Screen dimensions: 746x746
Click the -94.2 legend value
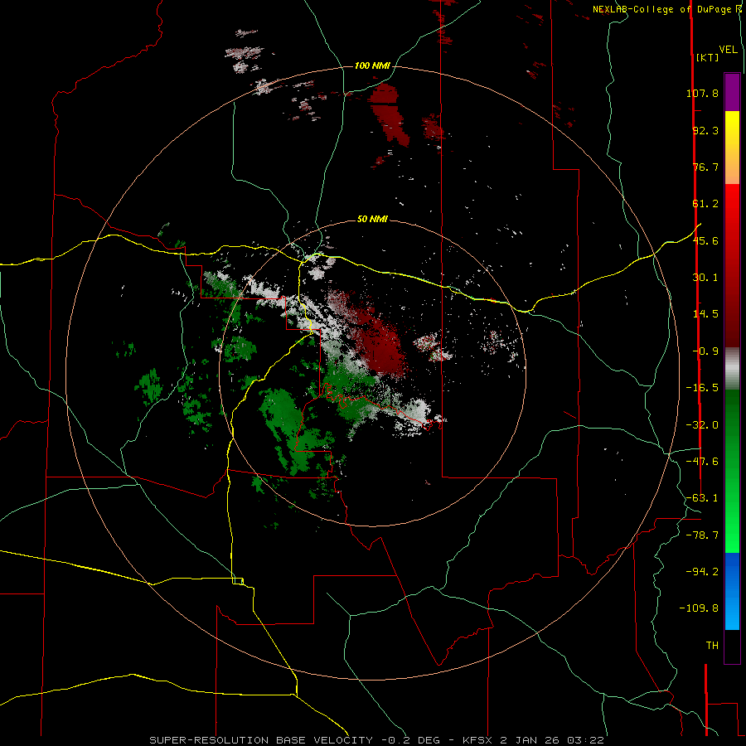(702, 571)
